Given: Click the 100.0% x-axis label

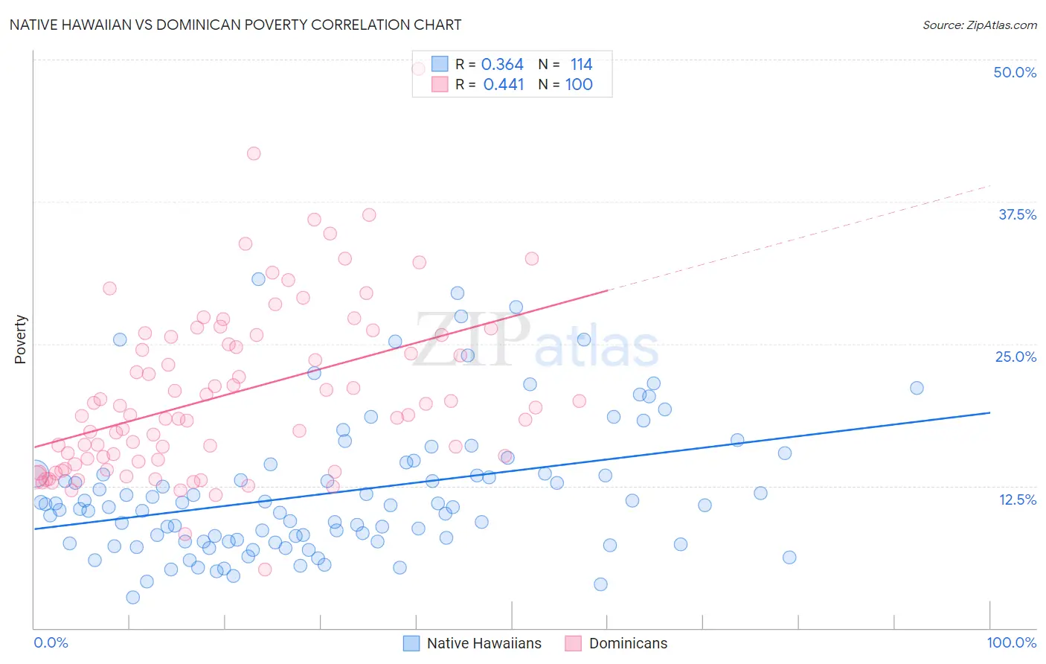Looking at the screenshot, I should click(x=1012, y=642).
